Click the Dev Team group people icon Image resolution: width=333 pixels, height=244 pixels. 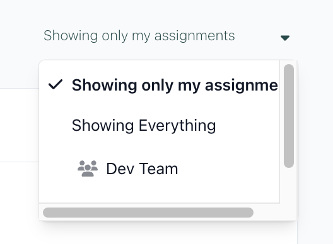tap(88, 169)
